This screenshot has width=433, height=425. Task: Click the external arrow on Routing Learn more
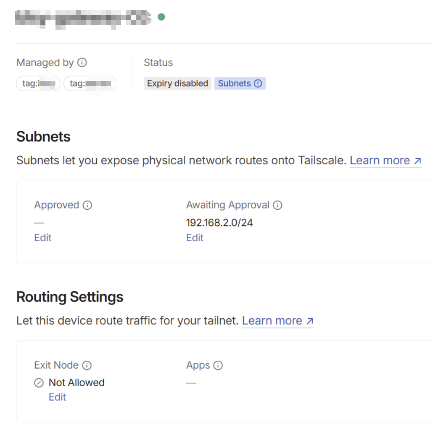[310, 321]
